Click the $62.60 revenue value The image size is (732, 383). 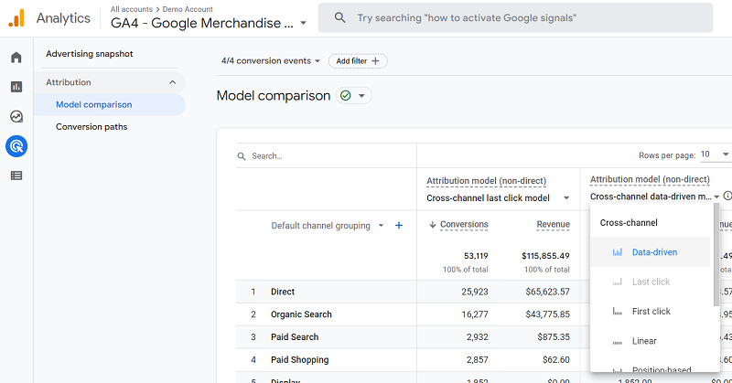click(556, 359)
